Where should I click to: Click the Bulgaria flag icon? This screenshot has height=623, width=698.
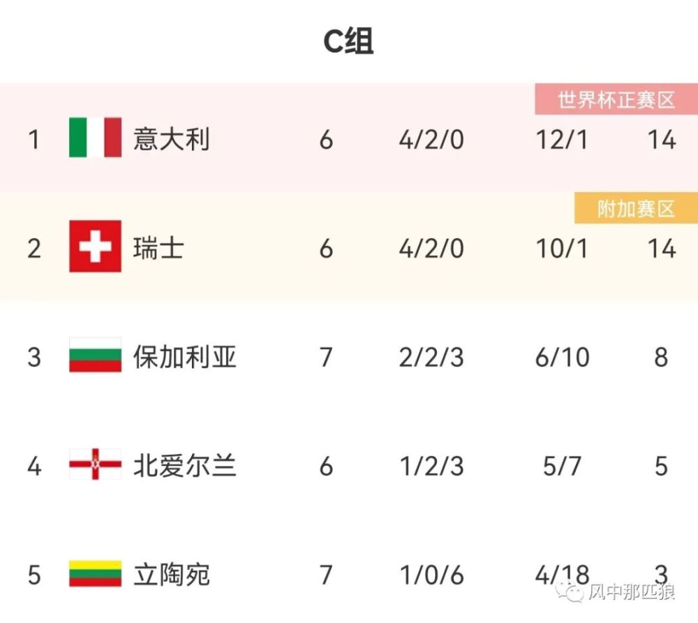(x=96, y=356)
